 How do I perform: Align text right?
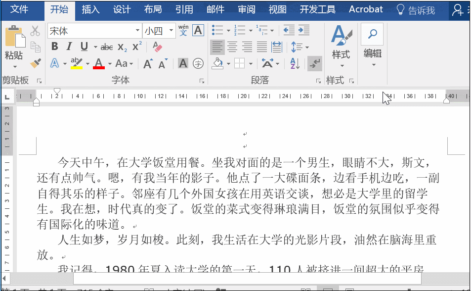[247, 47]
